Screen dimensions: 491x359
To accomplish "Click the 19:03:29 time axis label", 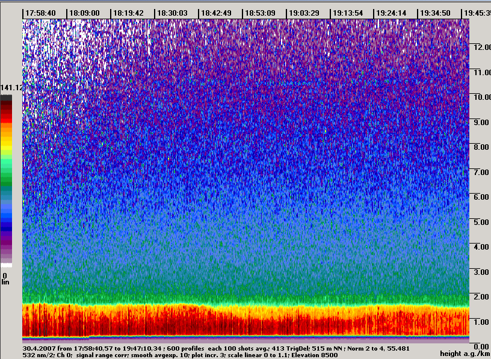I will pyautogui.click(x=304, y=13).
